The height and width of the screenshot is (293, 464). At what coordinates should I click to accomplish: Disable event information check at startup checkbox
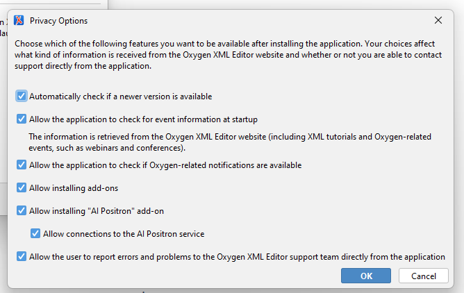point(22,119)
